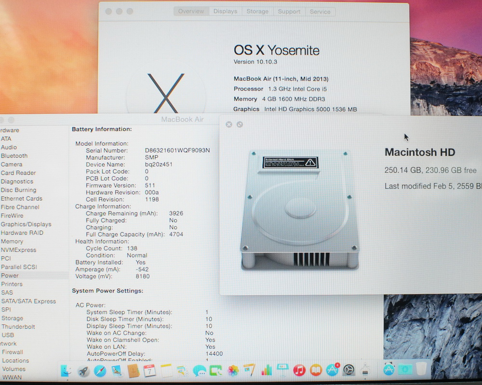Select SPI in sidebar

6,310
